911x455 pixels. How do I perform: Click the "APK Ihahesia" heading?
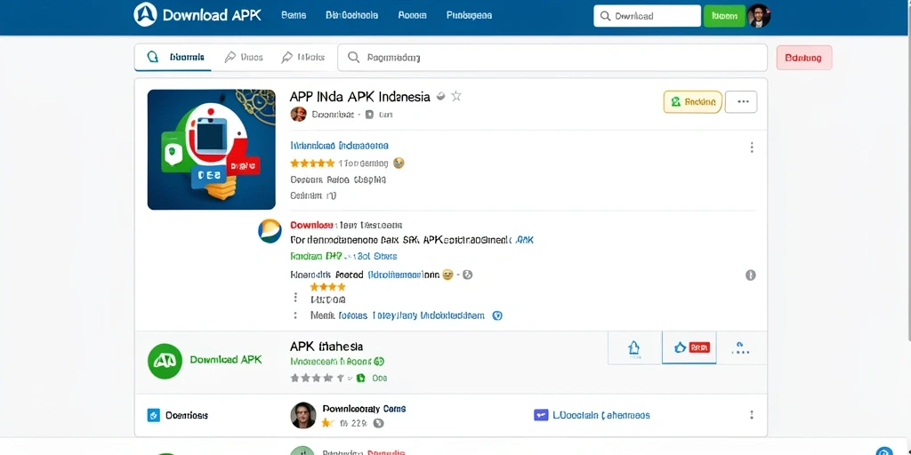(x=327, y=347)
